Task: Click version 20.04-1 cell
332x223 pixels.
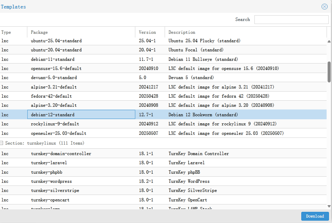Action: tap(147, 50)
